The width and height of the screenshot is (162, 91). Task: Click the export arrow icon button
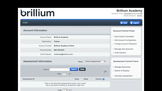(x=105, y=72)
